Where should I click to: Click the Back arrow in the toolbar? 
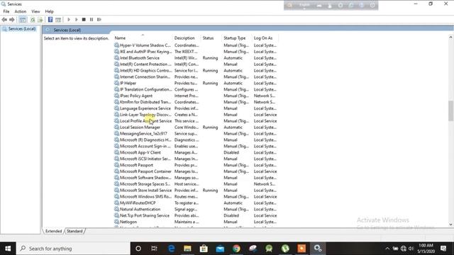[x=4, y=20]
